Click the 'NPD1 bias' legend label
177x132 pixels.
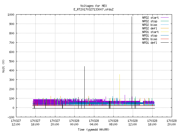150,39
